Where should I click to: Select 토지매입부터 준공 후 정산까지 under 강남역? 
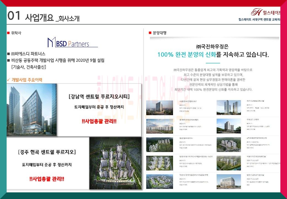click(99, 107)
